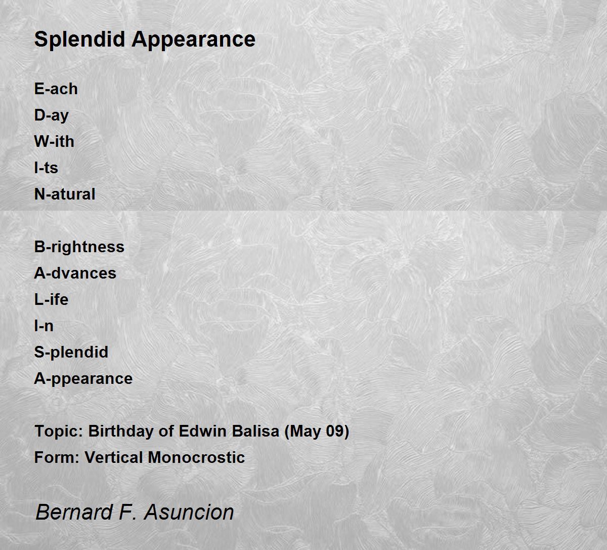Select the line E-ach

[56, 89]
